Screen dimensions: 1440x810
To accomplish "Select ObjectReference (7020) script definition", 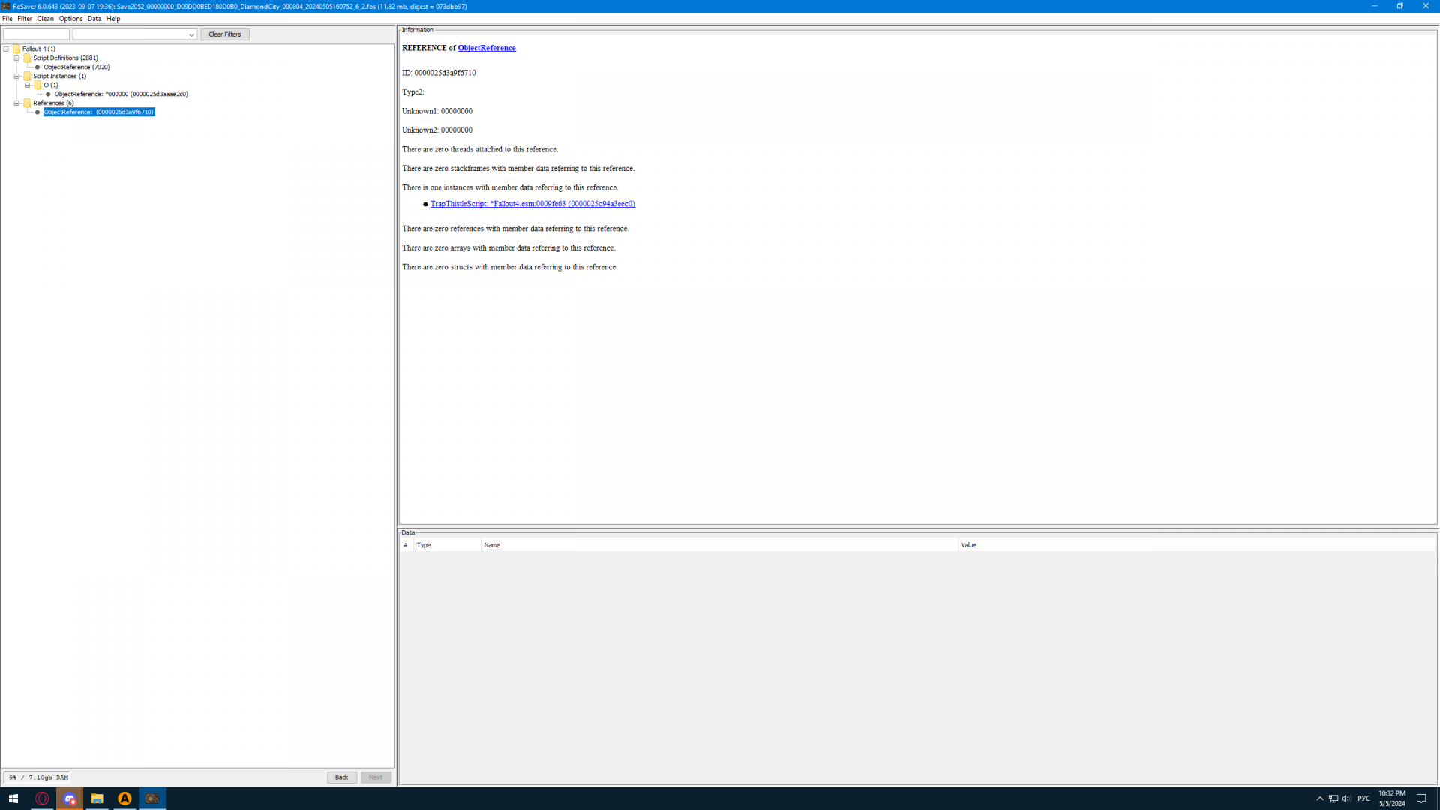I will tap(76, 67).
